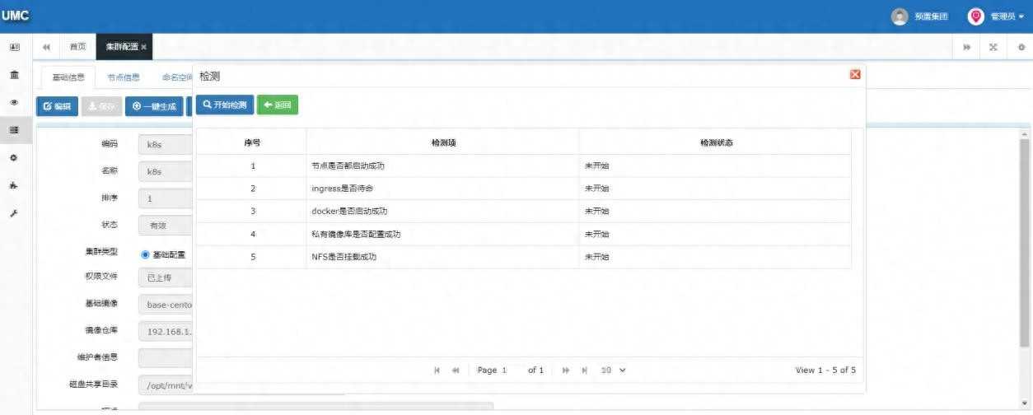1033x415 pixels.
Task: Click the 检测状态 column header
Action: pos(716,142)
